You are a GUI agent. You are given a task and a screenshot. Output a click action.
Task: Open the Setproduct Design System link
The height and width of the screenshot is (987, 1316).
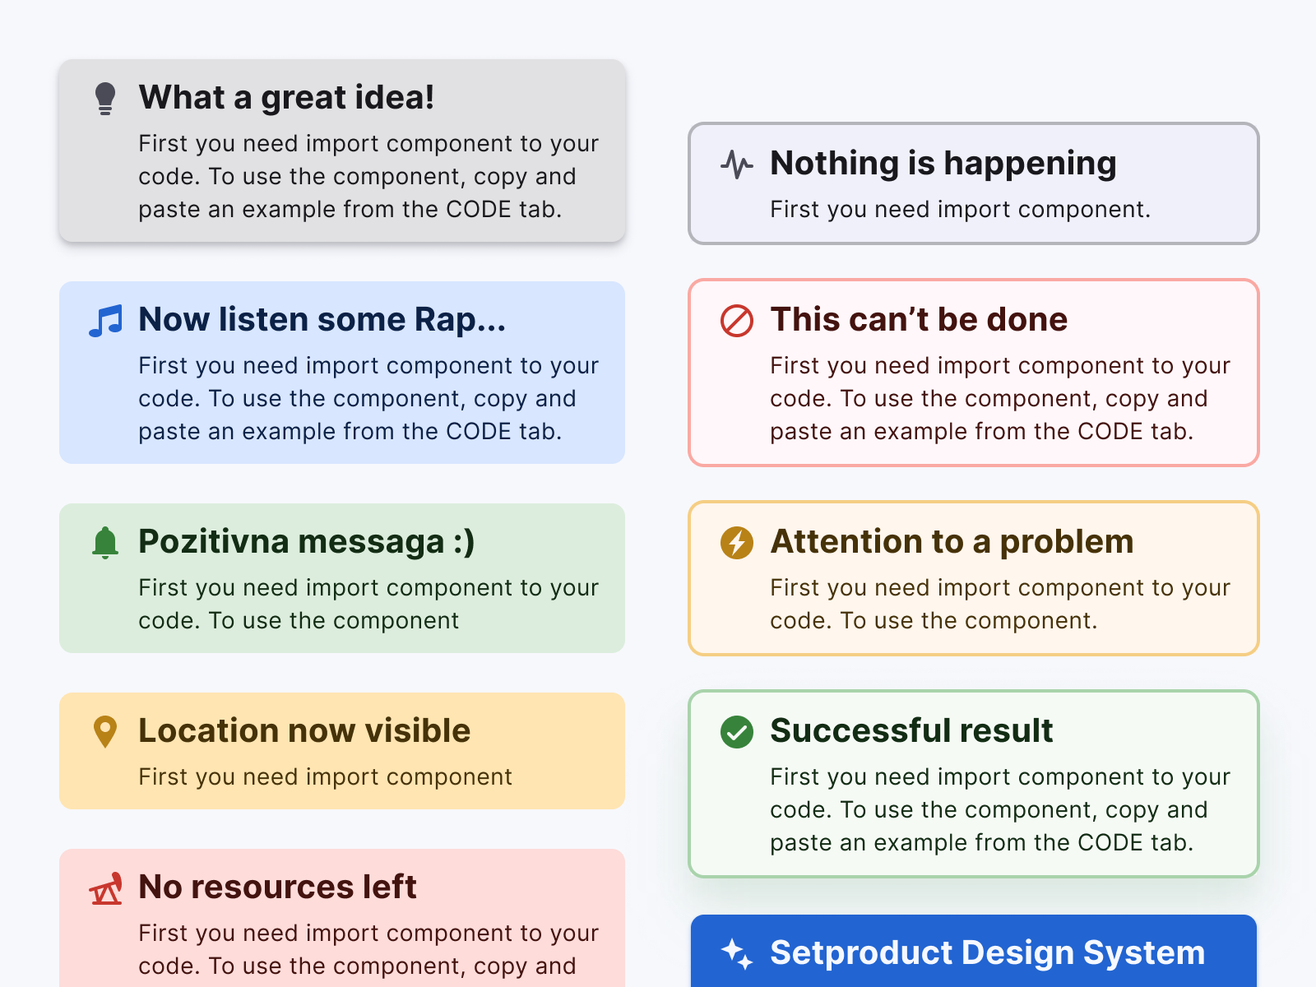point(986,954)
